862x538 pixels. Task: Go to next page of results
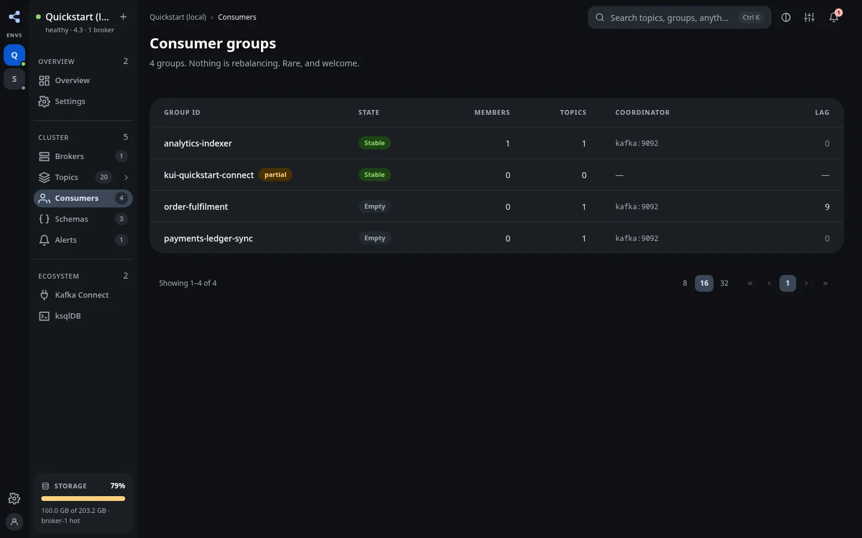click(806, 283)
